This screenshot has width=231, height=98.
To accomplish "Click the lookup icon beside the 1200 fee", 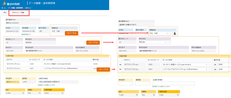I will 215,69.
